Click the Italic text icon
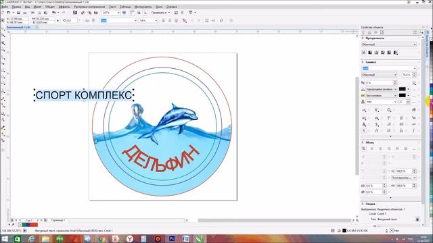Screen dimensions: 433x243 pyautogui.click(x=170, y=20)
